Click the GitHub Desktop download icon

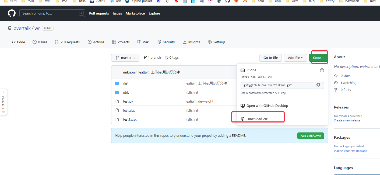coord(242,106)
